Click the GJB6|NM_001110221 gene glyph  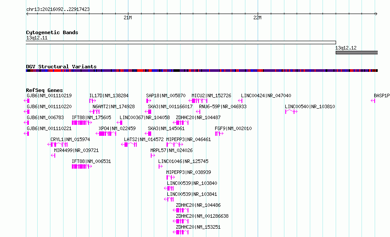pos(27,134)
